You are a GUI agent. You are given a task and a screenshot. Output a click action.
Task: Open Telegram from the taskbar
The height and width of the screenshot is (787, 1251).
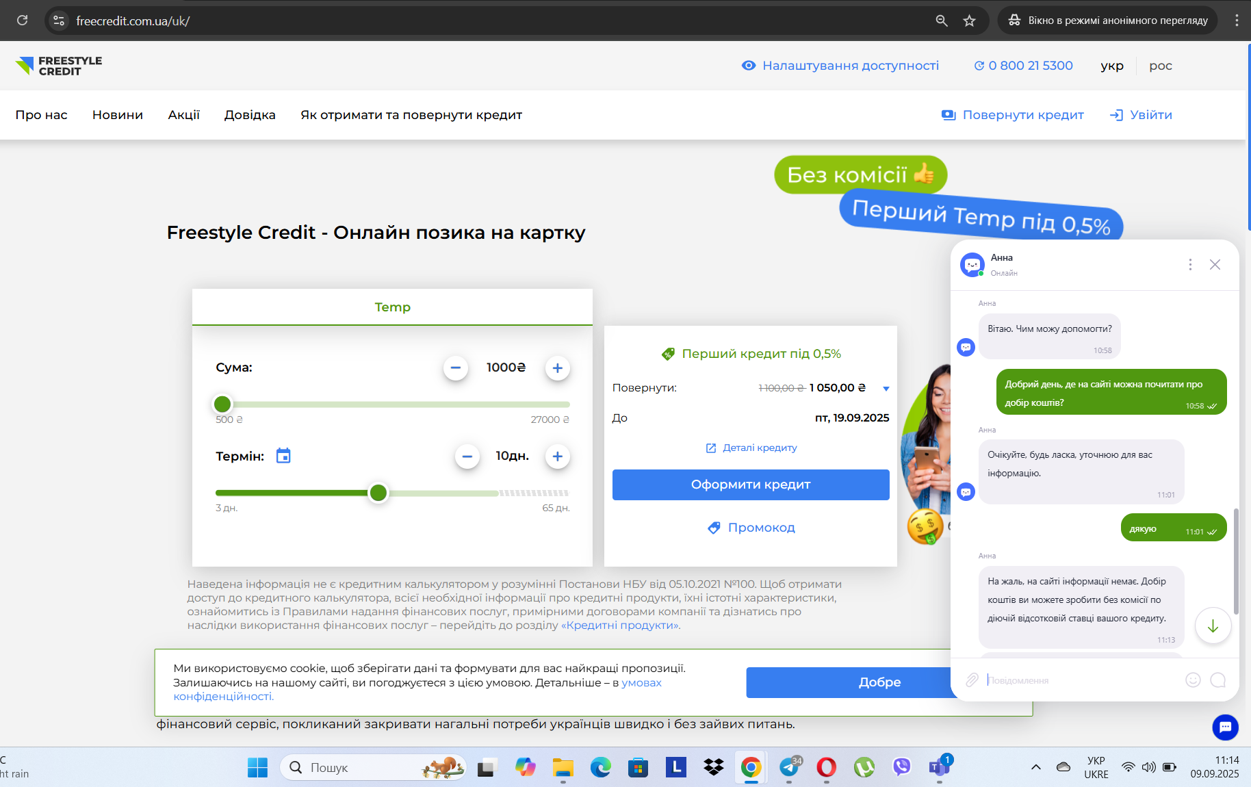(x=789, y=768)
